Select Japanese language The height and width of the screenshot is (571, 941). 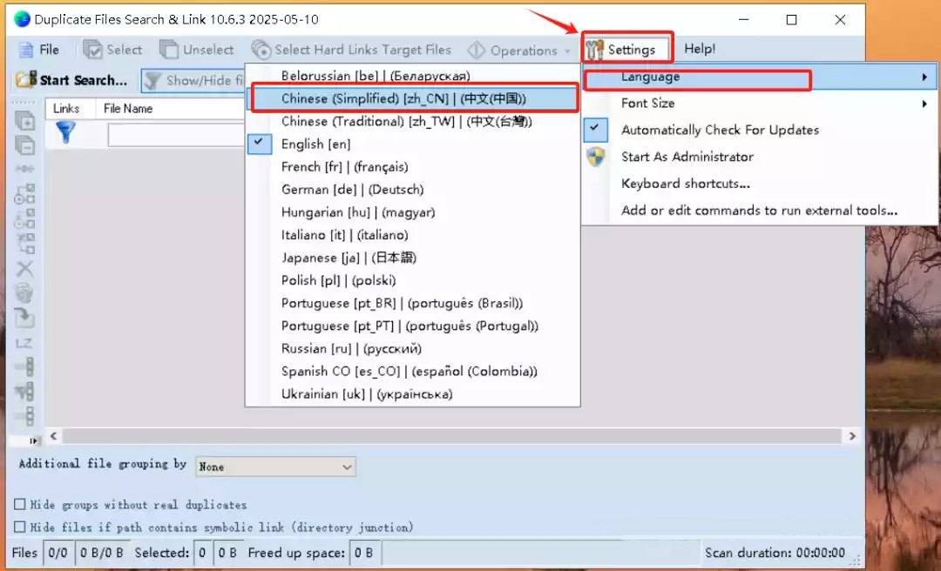click(x=413, y=258)
